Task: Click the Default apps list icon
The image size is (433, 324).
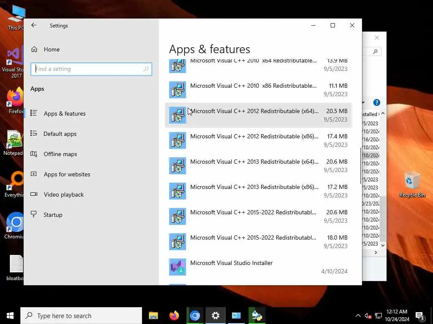Action: (34, 134)
